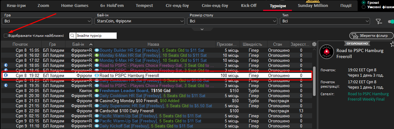Select the Гроші radio button
Screen dimensions: 394x129
click(364, 2)
